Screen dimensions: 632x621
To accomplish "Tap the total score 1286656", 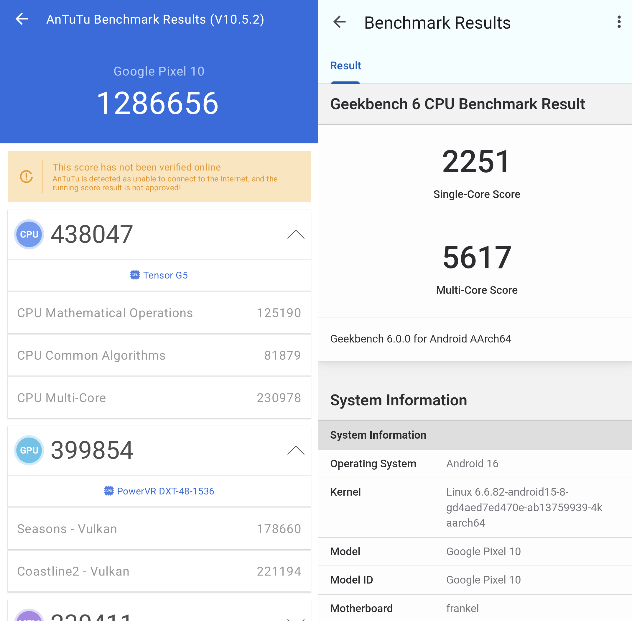I will click(x=158, y=103).
